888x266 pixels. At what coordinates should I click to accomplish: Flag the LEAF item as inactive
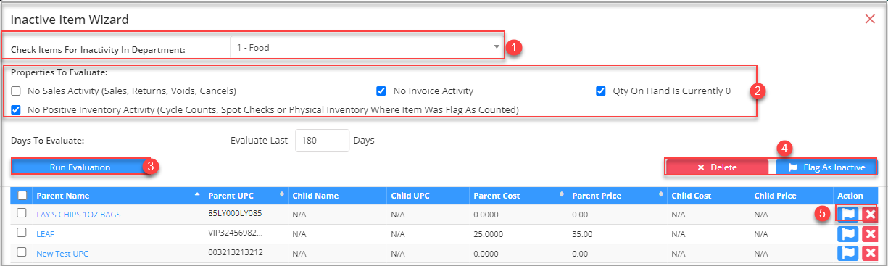tap(848, 233)
